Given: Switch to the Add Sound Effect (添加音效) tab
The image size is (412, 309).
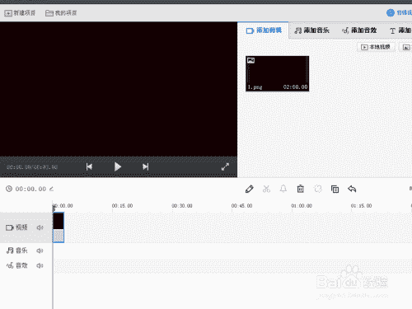Looking at the screenshot, I should [359, 30].
